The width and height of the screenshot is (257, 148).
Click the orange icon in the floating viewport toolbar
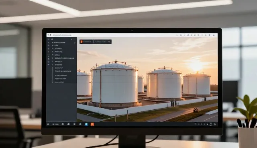coord(82,42)
